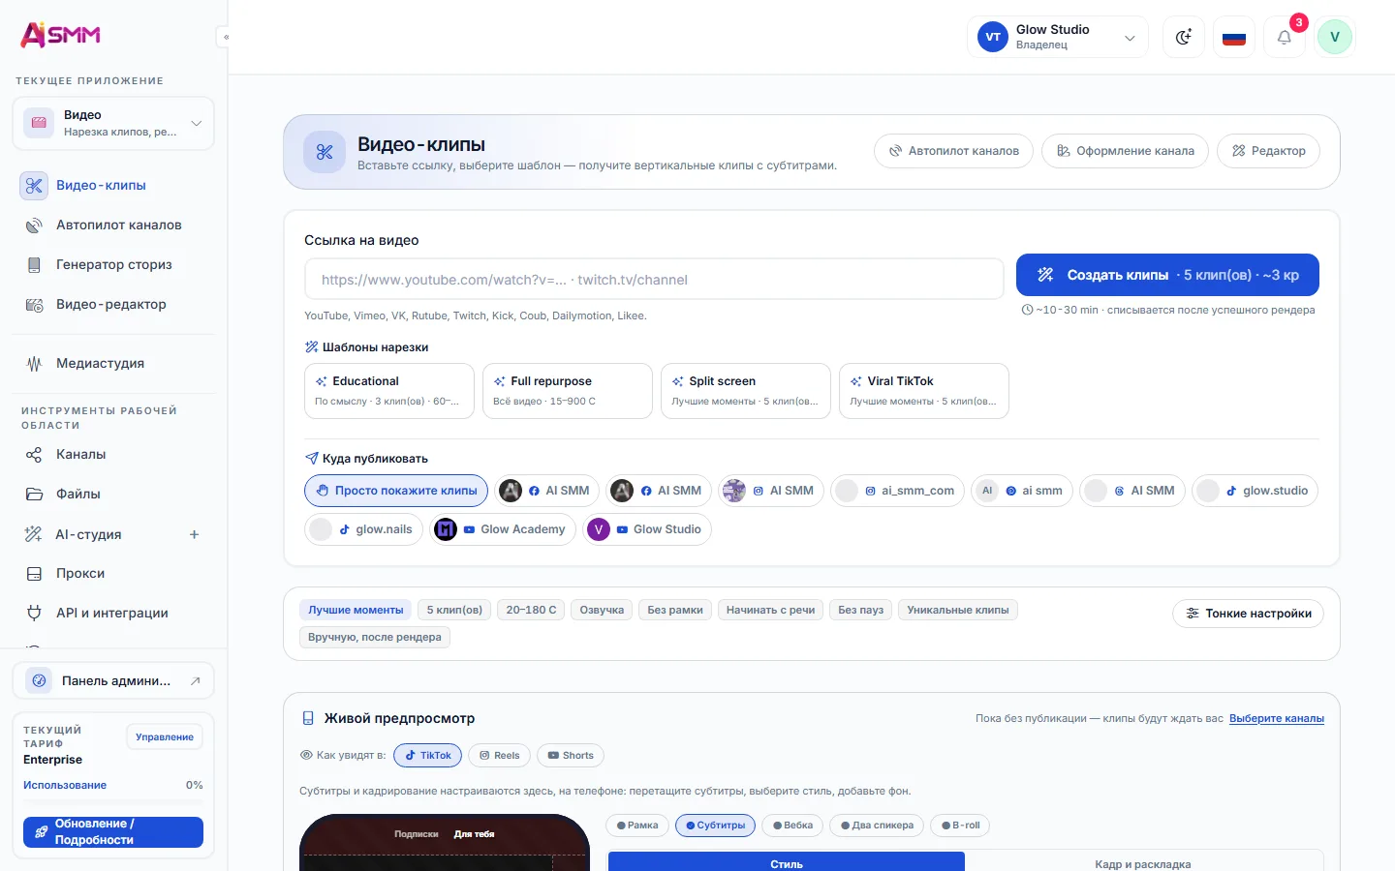Open Видео-редактор sidebar item
Viewport: 1395px width, 871px height.
[x=113, y=304]
